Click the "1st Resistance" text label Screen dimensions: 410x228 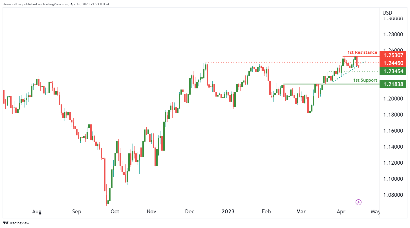point(362,52)
